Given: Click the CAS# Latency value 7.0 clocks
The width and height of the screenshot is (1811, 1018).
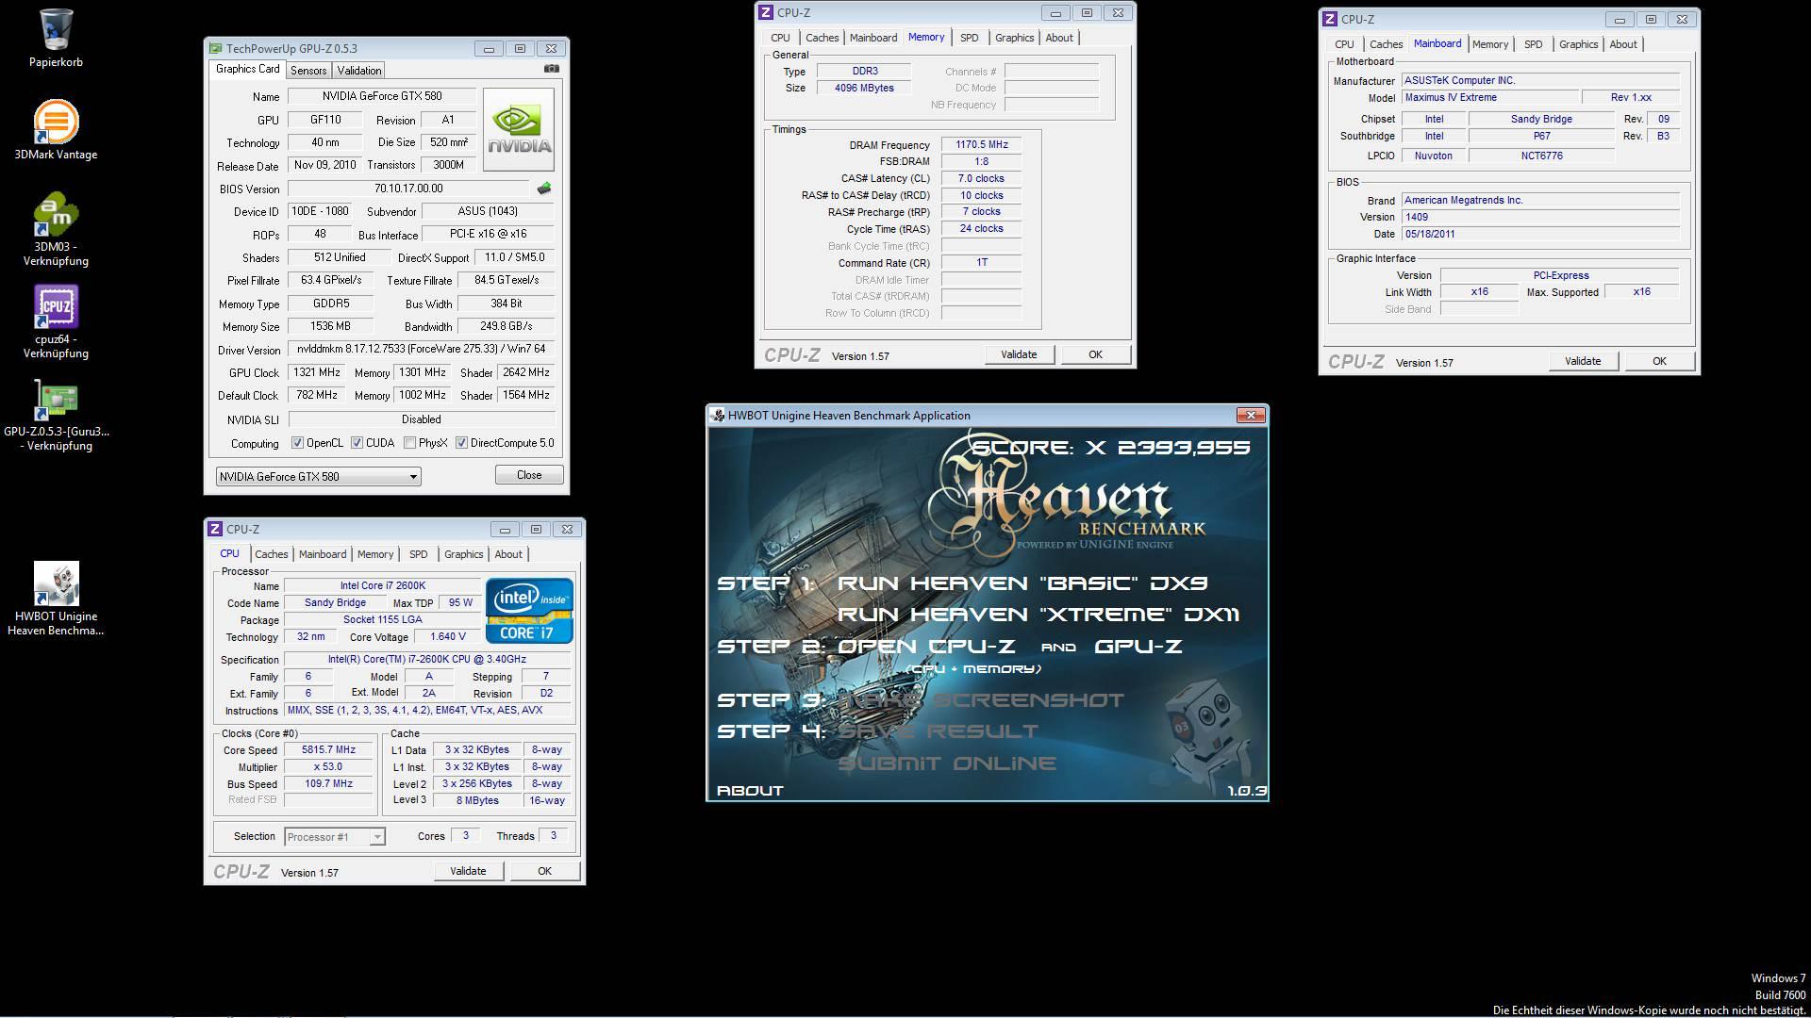Looking at the screenshot, I should (981, 178).
